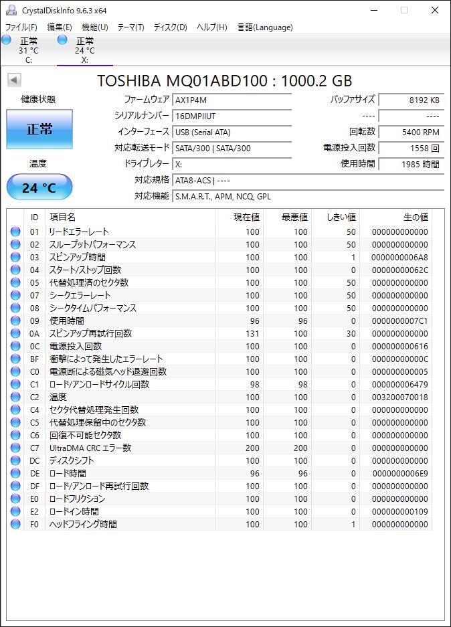This screenshot has width=451, height=627.
Task: Click status orb for シークエラーレート row
Action: click(x=15, y=295)
